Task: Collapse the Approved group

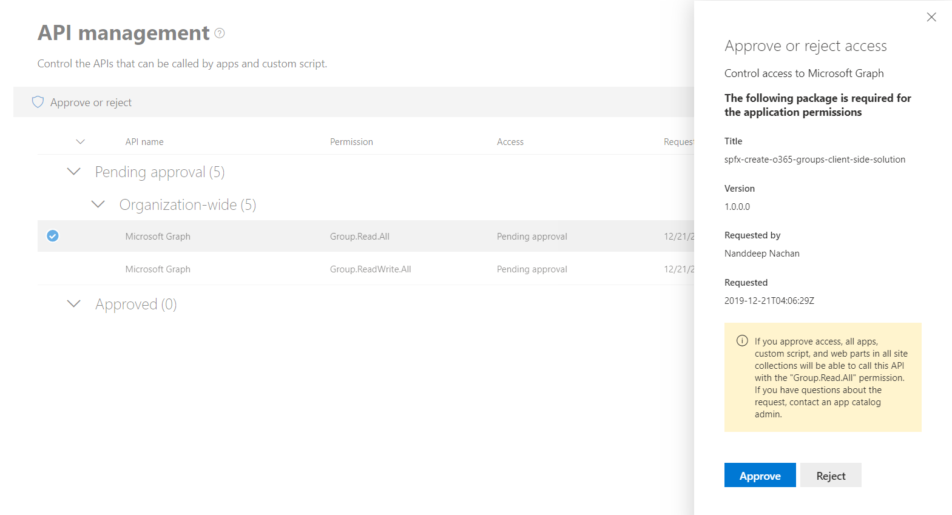Action: point(74,304)
